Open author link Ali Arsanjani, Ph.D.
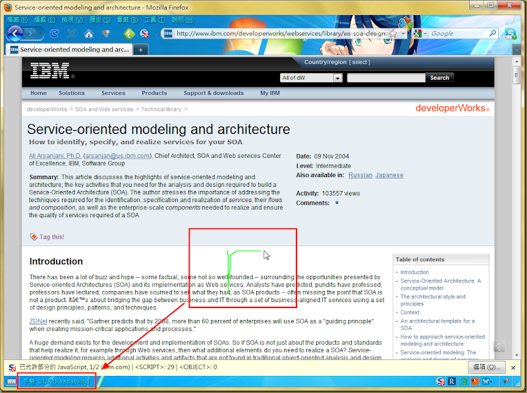Image resolution: width=527 pixels, height=393 pixels. (x=55, y=155)
